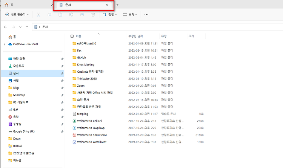Screen dimensions: 283x168
Task: Click the Welcome to Show.show file icon
Action: tap(74, 135)
